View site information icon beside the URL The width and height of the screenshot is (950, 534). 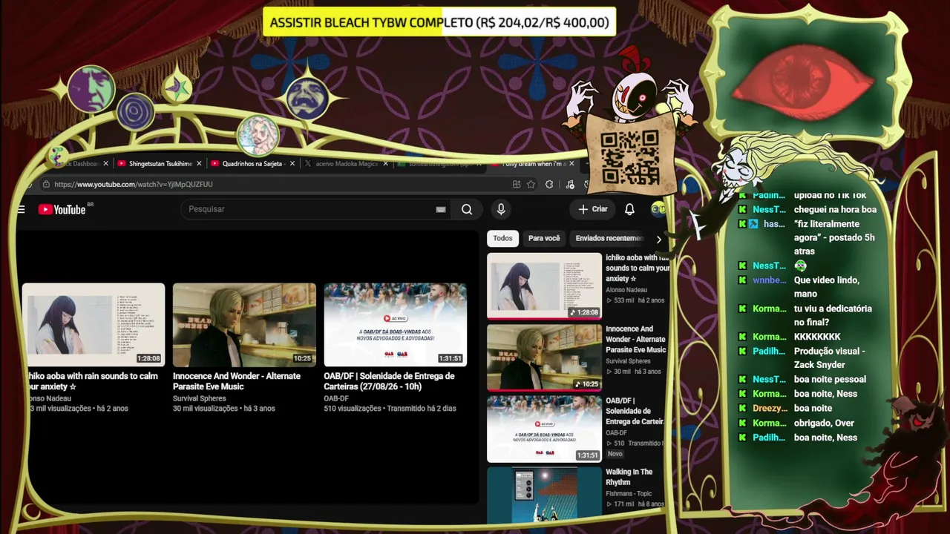(x=46, y=184)
